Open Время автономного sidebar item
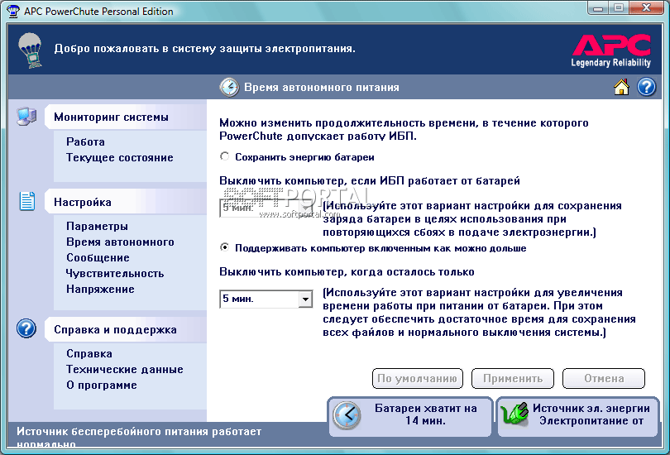This screenshot has width=670, height=455. 120,242
